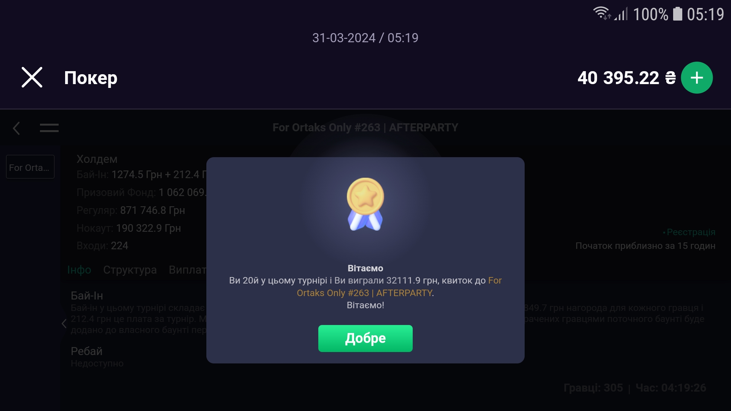Image resolution: width=731 pixels, height=411 pixels.
Task: Click the Wi-Fi status icon
Action: pyautogui.click(x=602, y=14)
